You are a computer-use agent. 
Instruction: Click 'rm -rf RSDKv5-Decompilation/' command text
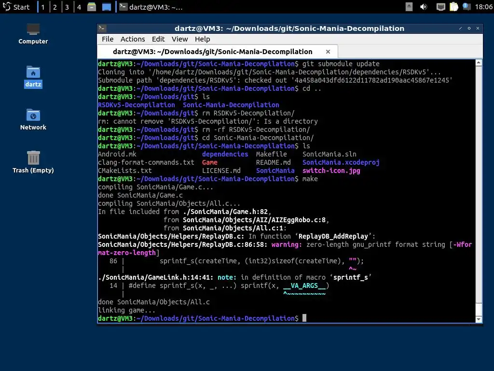coord(256,129)
